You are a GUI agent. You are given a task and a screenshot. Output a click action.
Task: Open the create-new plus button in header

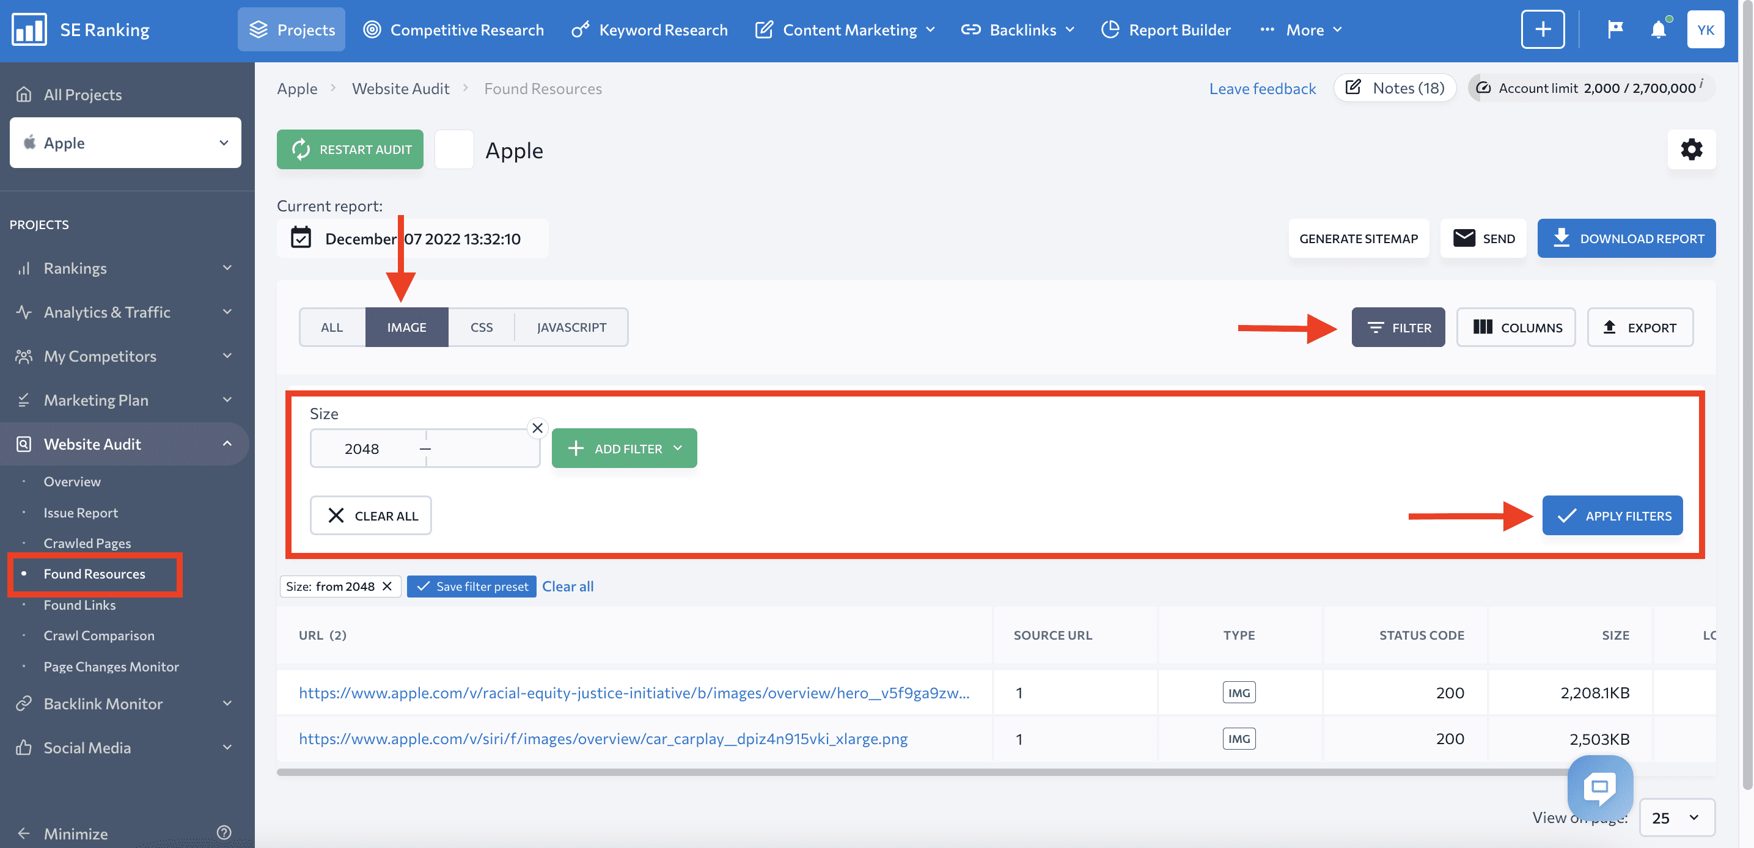[x=1543, y=29]
